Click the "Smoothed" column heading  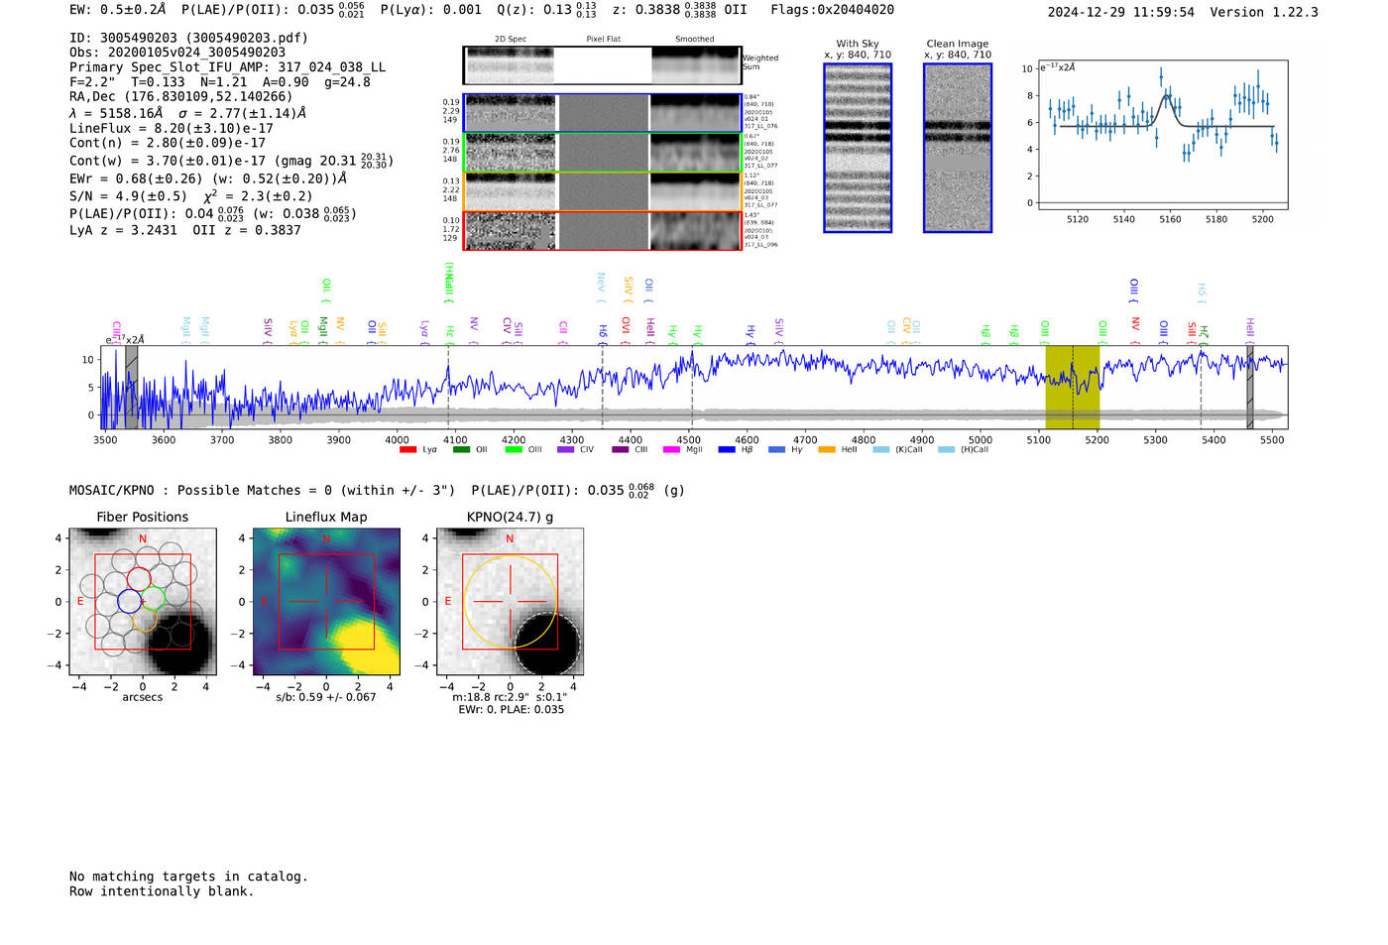[695, 40]
